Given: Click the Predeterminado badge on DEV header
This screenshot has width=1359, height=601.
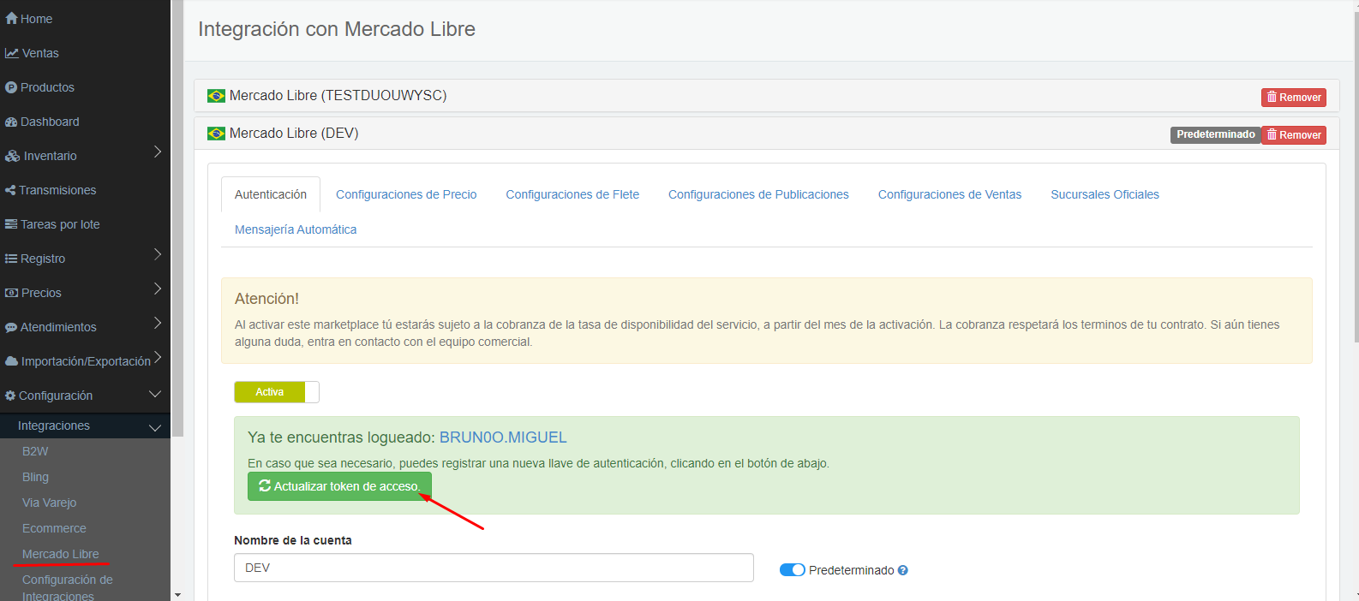Looking at the screenshot, I should pyautogui.click(x=1215, y=135).
